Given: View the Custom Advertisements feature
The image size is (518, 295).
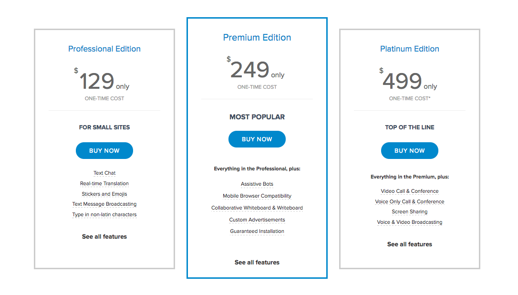Looking at the screenshot, I should tap(257, 220).
